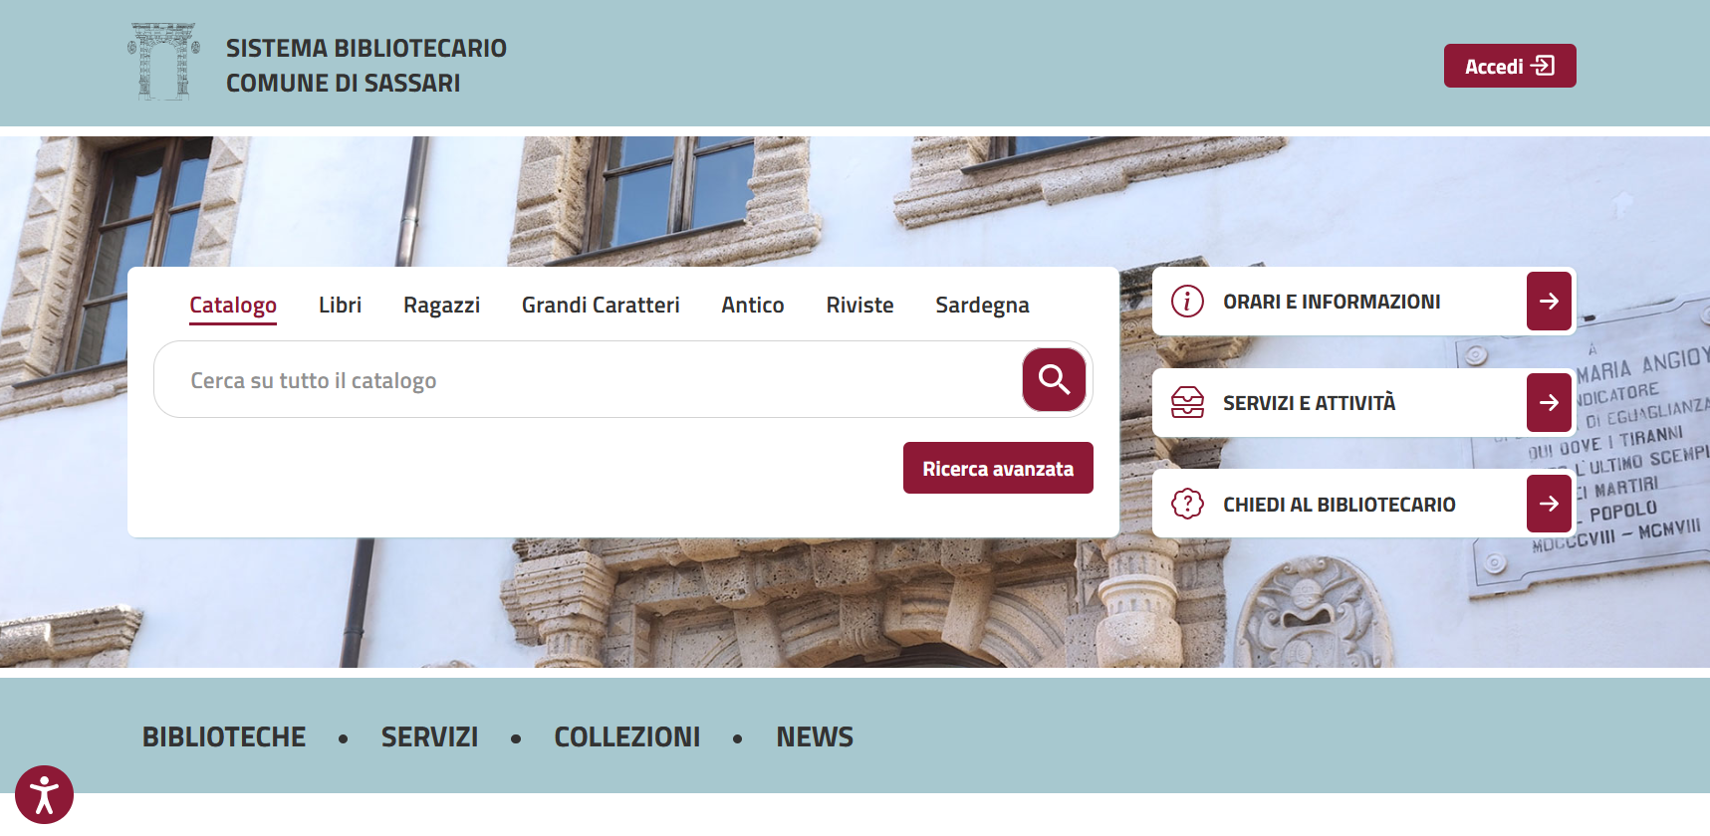
Task: Switch to the Ragazzi tab
Action: click(441, 306)
